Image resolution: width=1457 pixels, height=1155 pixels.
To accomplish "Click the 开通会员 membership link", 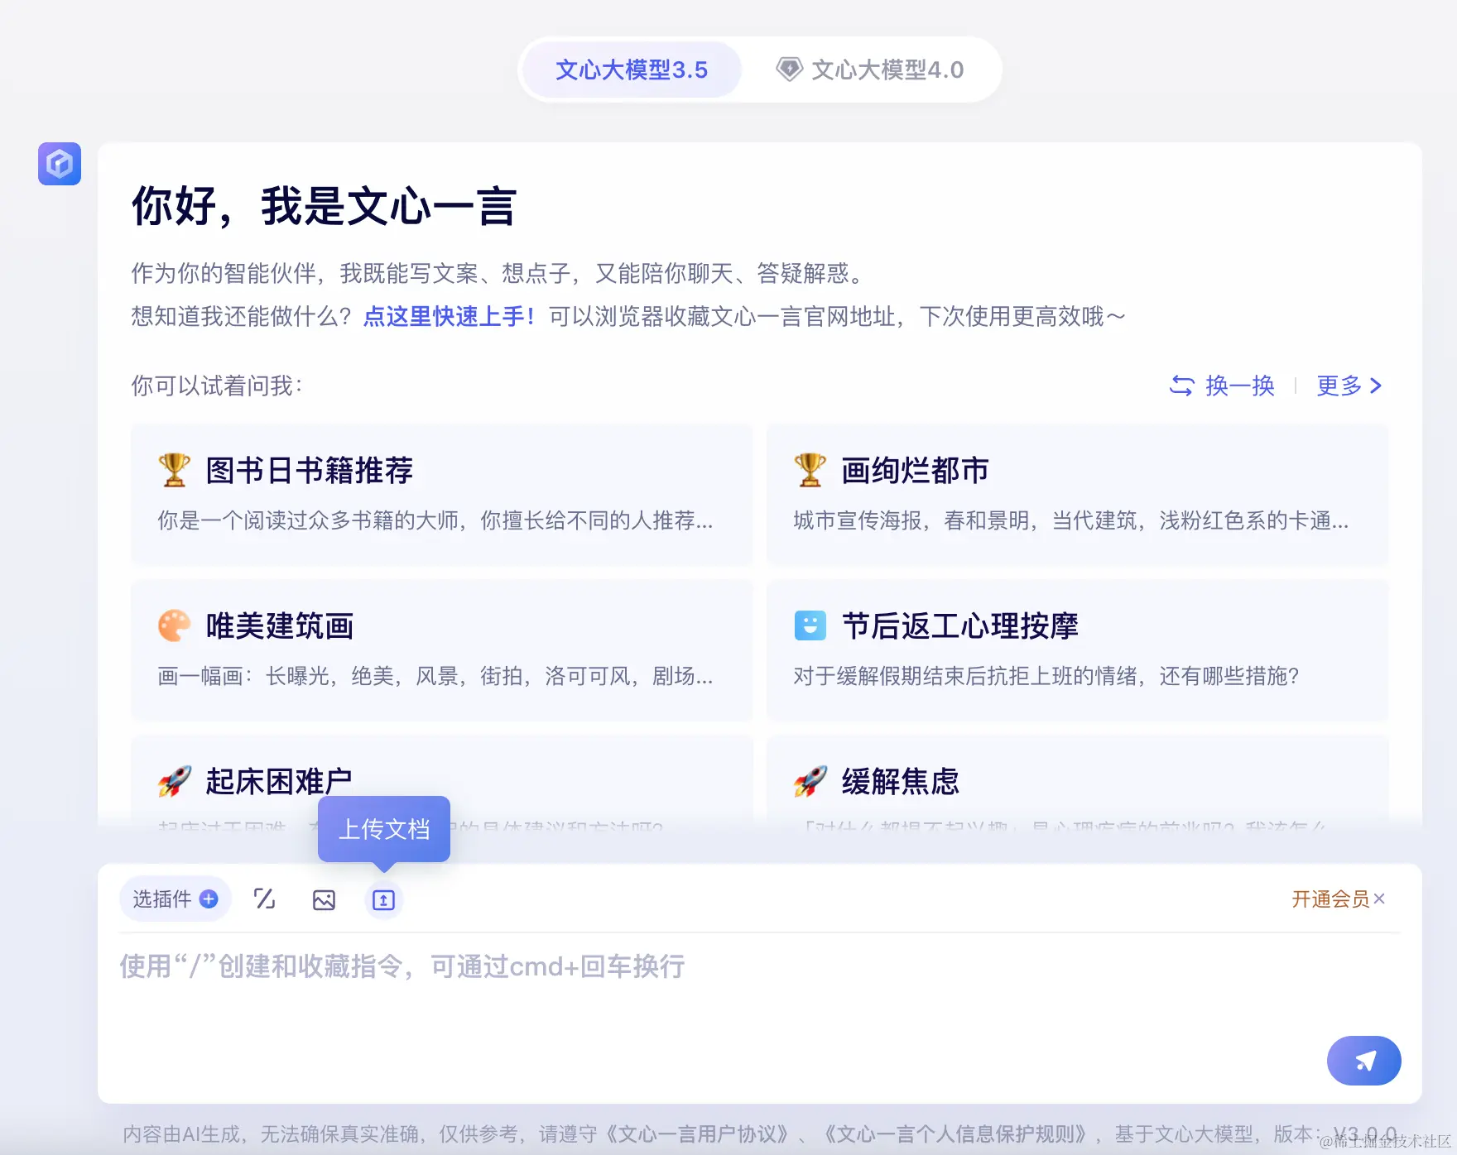I will click(1331, 899).
